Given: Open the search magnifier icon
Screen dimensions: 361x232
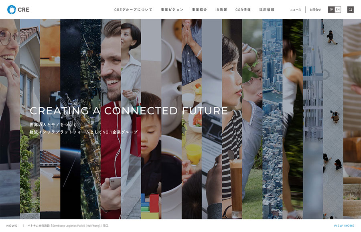Looking at the screenshot, I should (351, 10).
